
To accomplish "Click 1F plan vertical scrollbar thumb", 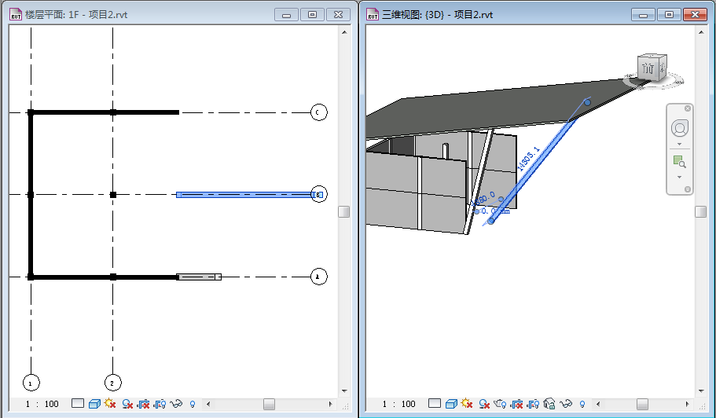I will [x=343, y=211].
